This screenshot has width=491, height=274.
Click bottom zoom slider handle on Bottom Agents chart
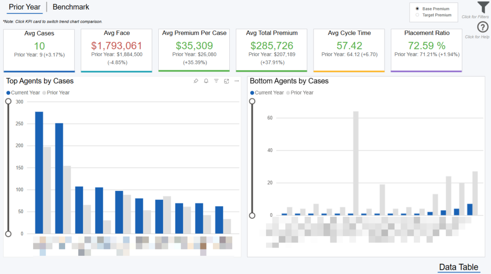(x=252, y=215)
